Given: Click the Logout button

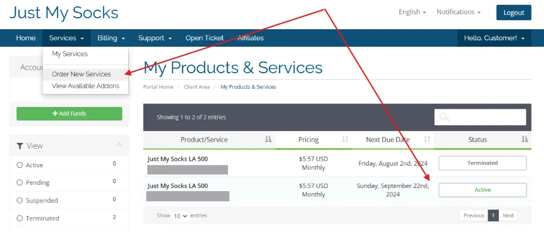Looking at the screenshot, I should pyautogui.click(x=514, y=12).
